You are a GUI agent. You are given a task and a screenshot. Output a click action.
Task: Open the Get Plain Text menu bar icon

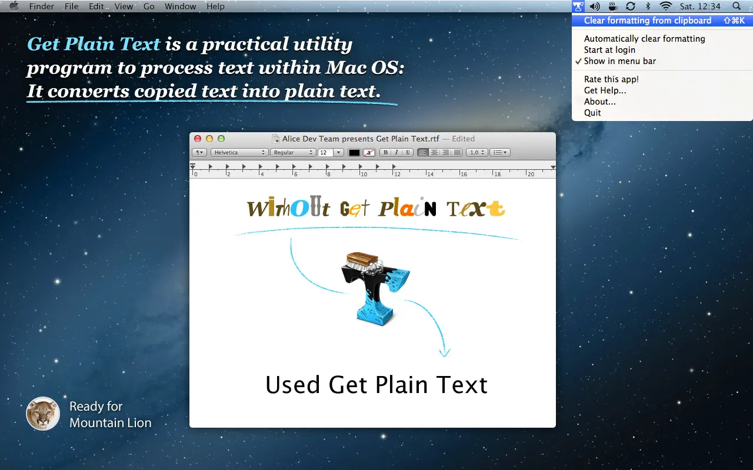pyautogui.click(x=578, y=6)
